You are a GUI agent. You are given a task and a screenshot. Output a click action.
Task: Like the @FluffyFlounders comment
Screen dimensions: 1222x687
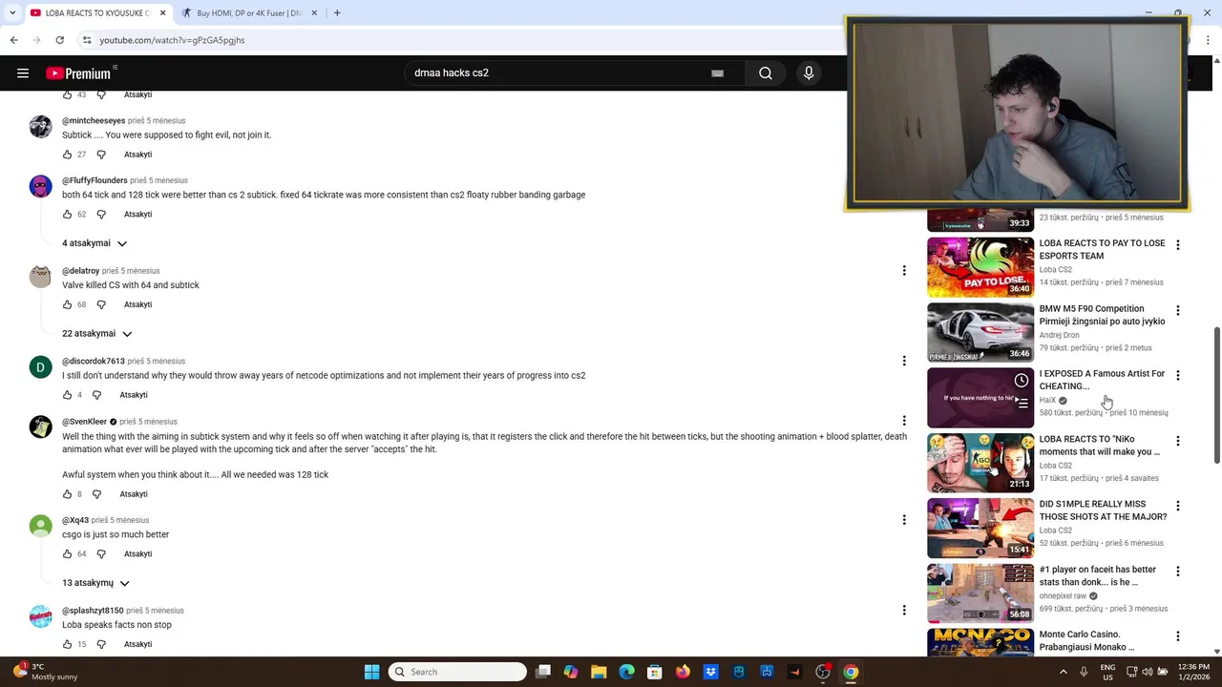[x=67, y=215]
